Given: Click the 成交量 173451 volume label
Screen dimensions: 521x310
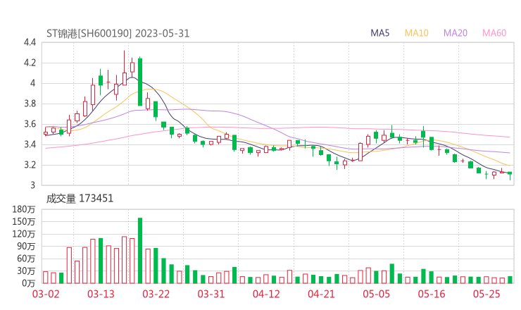Looking at the screenshot, I should coord(80,199).
